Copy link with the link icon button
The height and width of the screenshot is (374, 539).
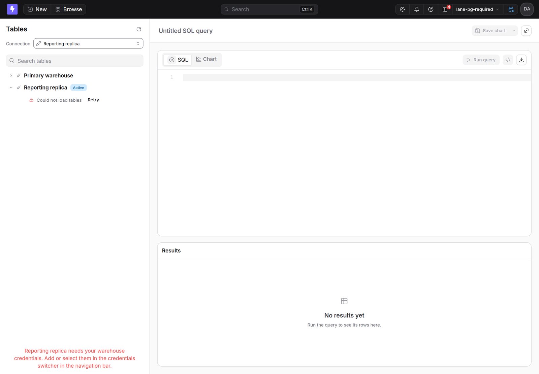[526, 31]
